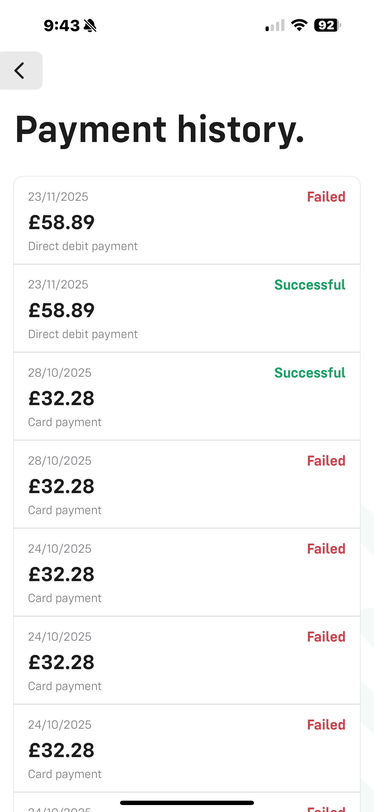Open the successful 28/10/2025 card payment
Image resolution: width=374 pixels, height=812 pixels.
click(x=187, y=396)
